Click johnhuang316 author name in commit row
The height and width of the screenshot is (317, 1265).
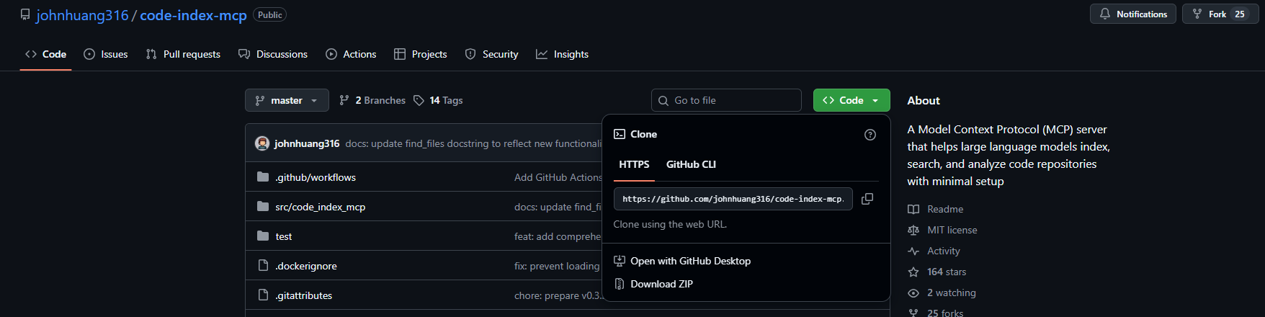(x=307, y=143)
